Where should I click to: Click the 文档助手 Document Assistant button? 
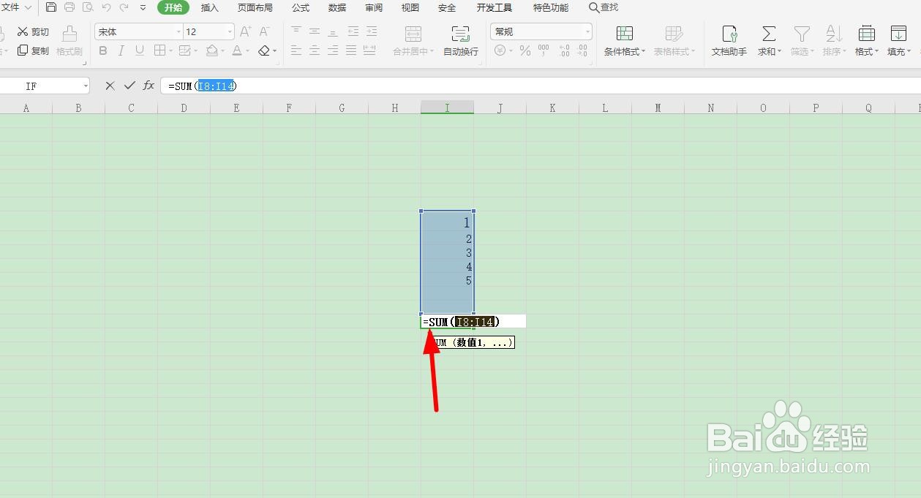click(729, 41)
